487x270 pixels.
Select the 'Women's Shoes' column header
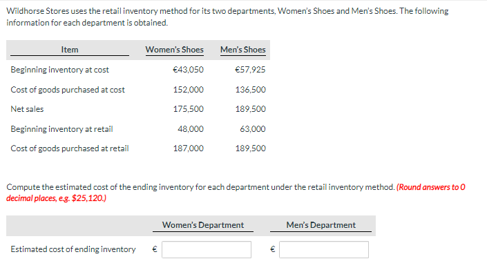pos(175,50)
